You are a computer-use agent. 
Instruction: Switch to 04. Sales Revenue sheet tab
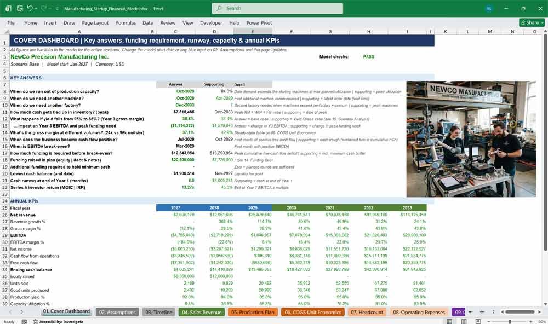[x=202, y=312]
